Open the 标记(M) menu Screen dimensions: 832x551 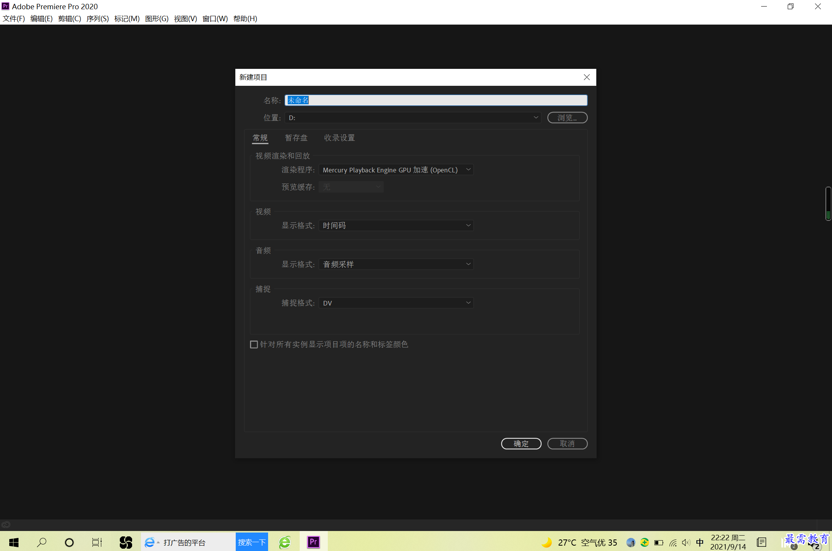point(127,18)
